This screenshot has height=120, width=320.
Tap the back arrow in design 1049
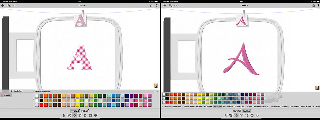(x=3, y=5)
